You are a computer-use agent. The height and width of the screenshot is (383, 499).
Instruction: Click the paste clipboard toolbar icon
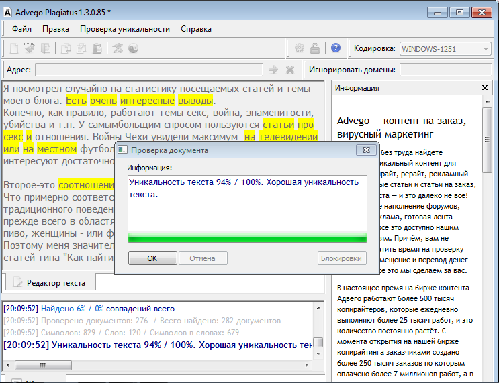(97, 48)
